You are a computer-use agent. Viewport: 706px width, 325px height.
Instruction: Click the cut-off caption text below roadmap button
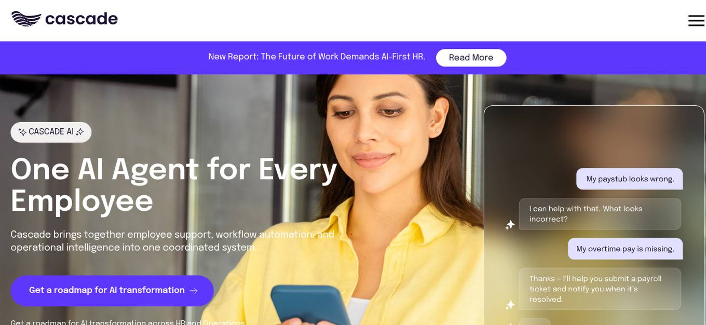coord(128,322)
